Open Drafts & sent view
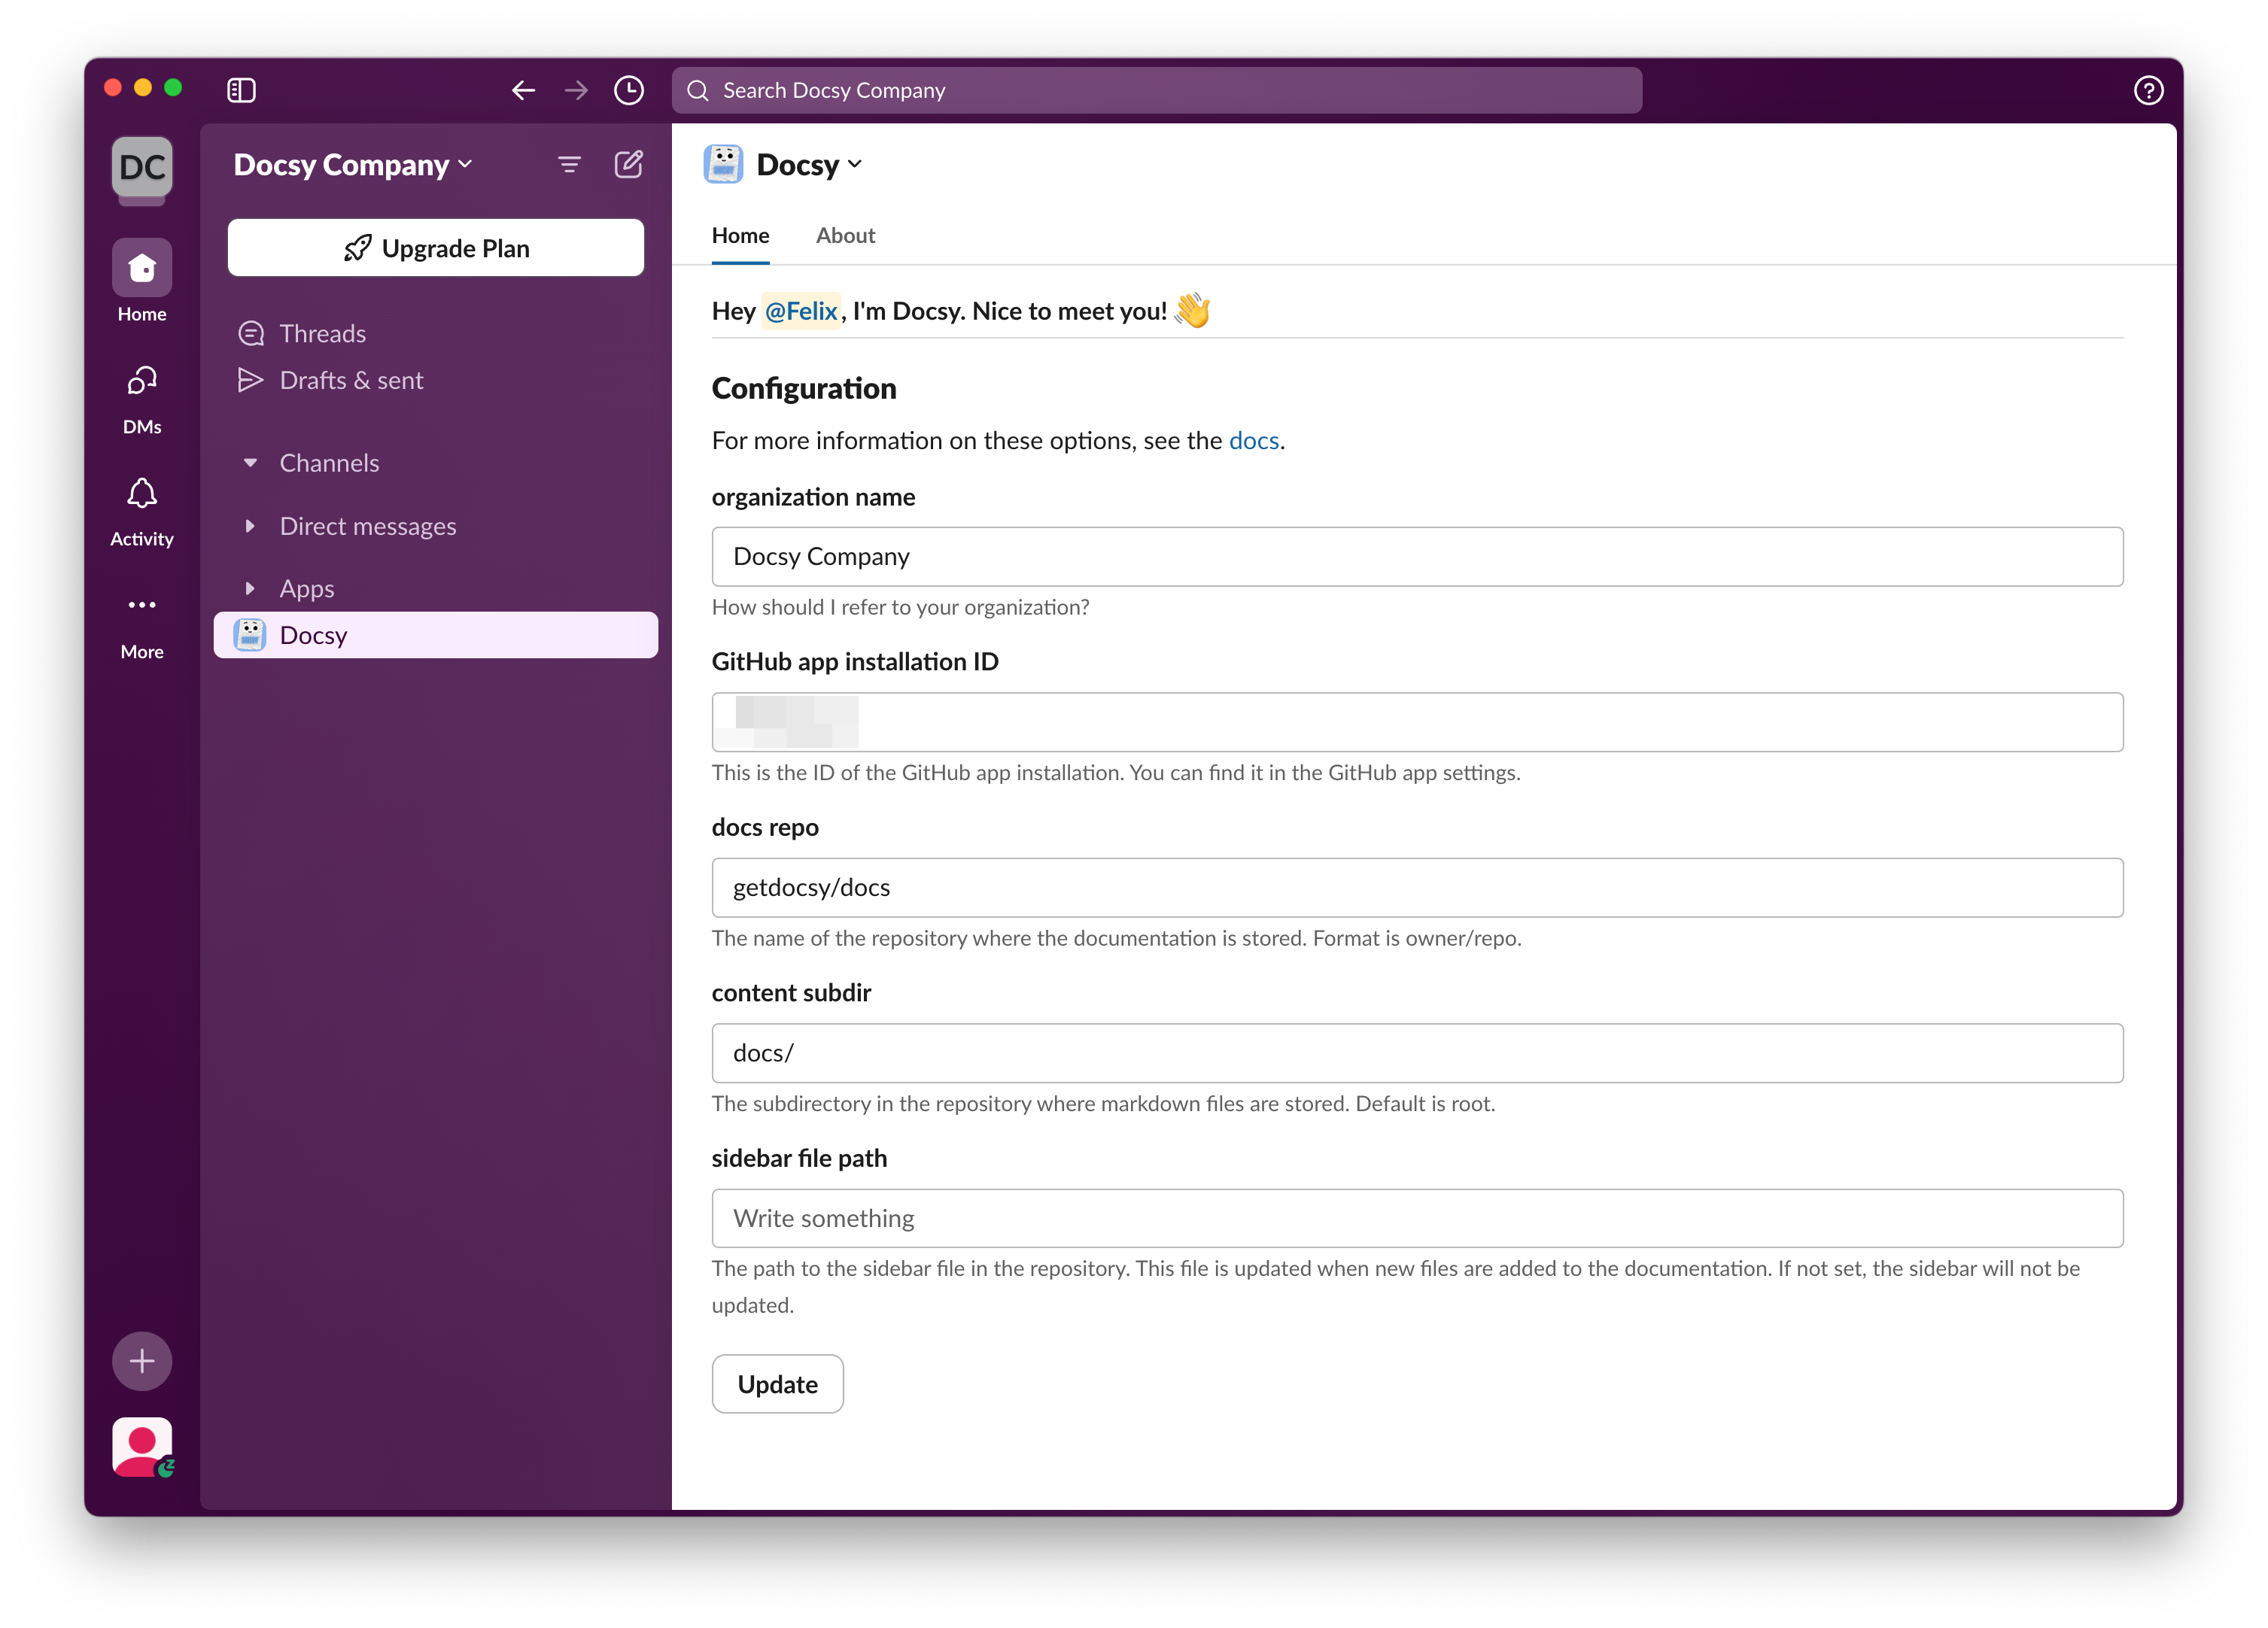 point(436,380)
